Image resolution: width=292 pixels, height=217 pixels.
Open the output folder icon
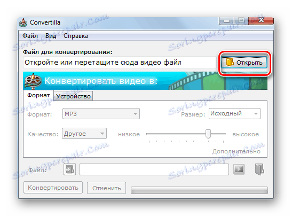pos(259,169)
